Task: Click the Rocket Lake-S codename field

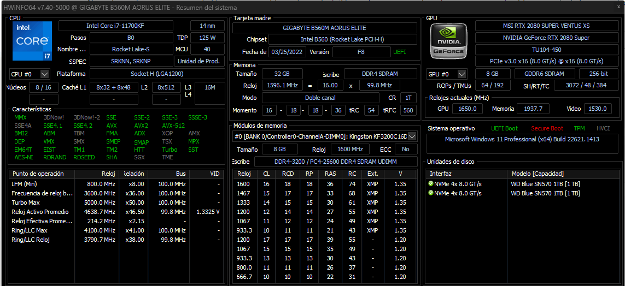Action: click(131, 49)
